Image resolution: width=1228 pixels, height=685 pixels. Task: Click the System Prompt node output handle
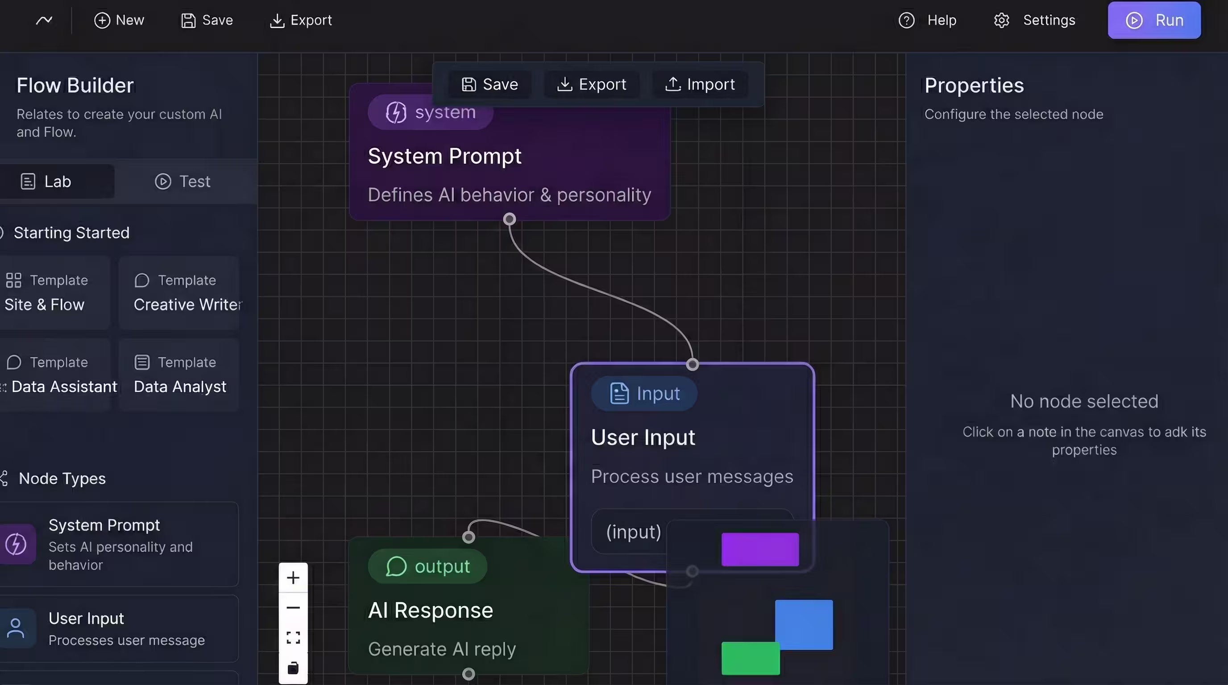[509, 219]
